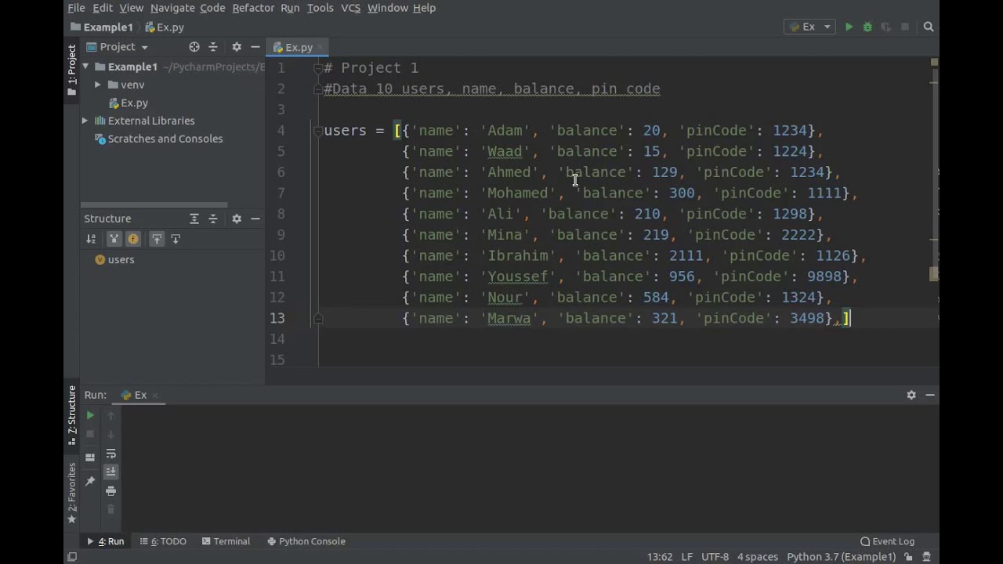Screen dimensions: 1003x564
Task: Hide the Structure panel with minus icon
Action: 255,219
